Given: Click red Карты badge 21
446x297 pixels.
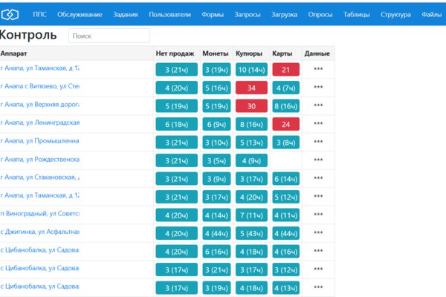Looking at the screenshot, I should coord(286,70).
